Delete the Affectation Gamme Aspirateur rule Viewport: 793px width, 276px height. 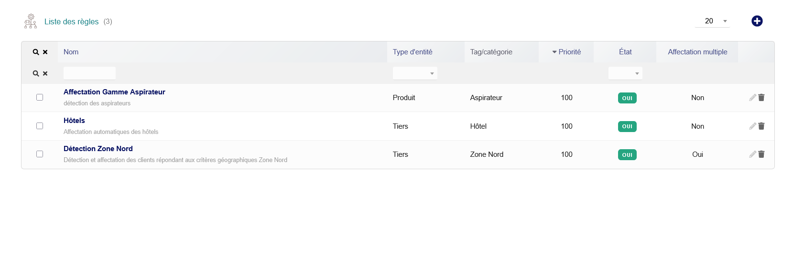[761, 98]
